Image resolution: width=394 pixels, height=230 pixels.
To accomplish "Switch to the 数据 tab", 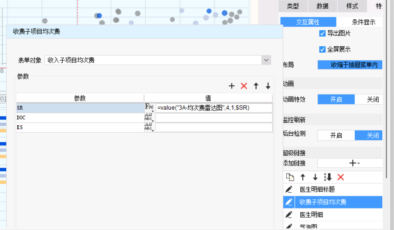I will (x=323, y=6).
